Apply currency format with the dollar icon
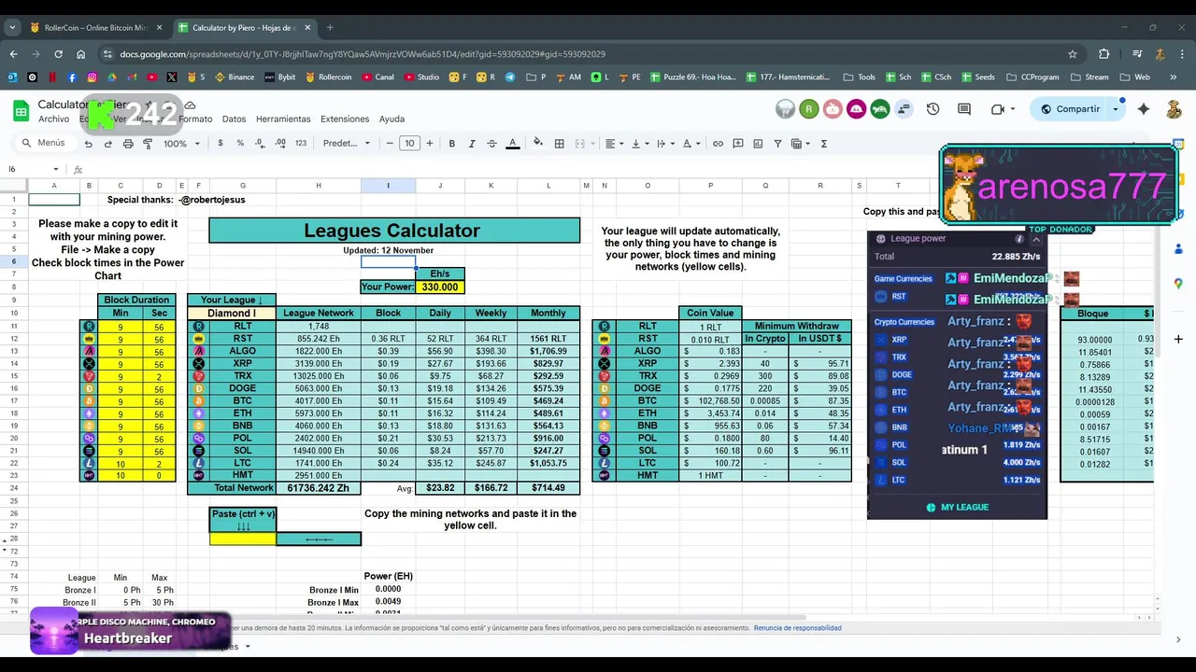This screenshot has height=672, width=1196. point(221,144)
